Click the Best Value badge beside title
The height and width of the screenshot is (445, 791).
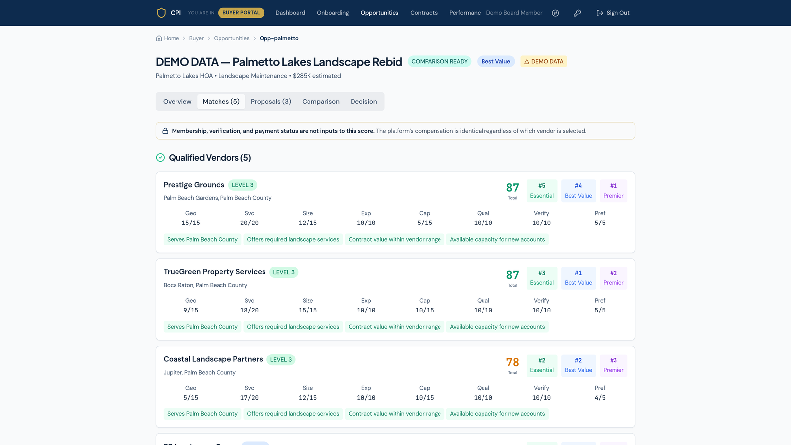pos(496,62)
